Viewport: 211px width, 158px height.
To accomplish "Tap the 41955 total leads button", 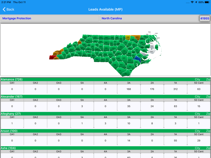I will click(x=205, y=18).
